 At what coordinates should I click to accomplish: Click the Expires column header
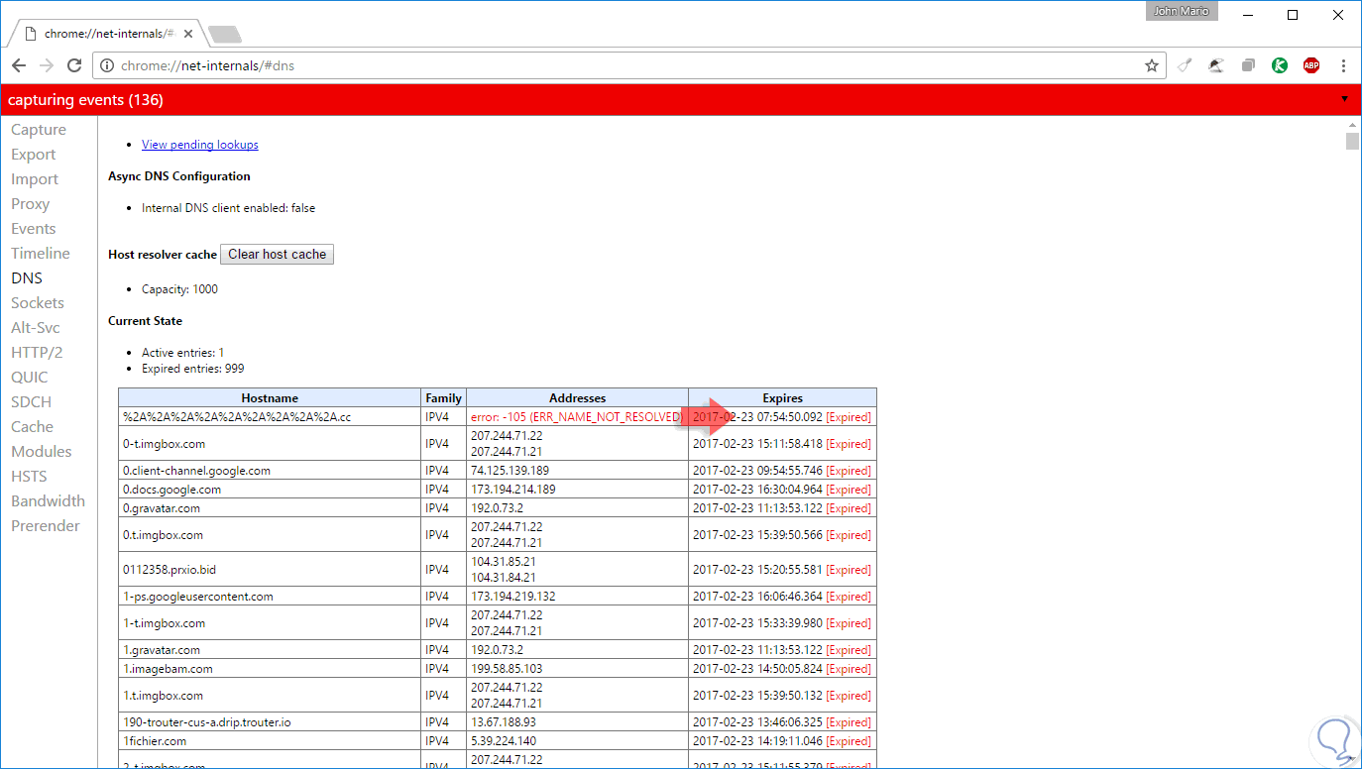(783, 398)
